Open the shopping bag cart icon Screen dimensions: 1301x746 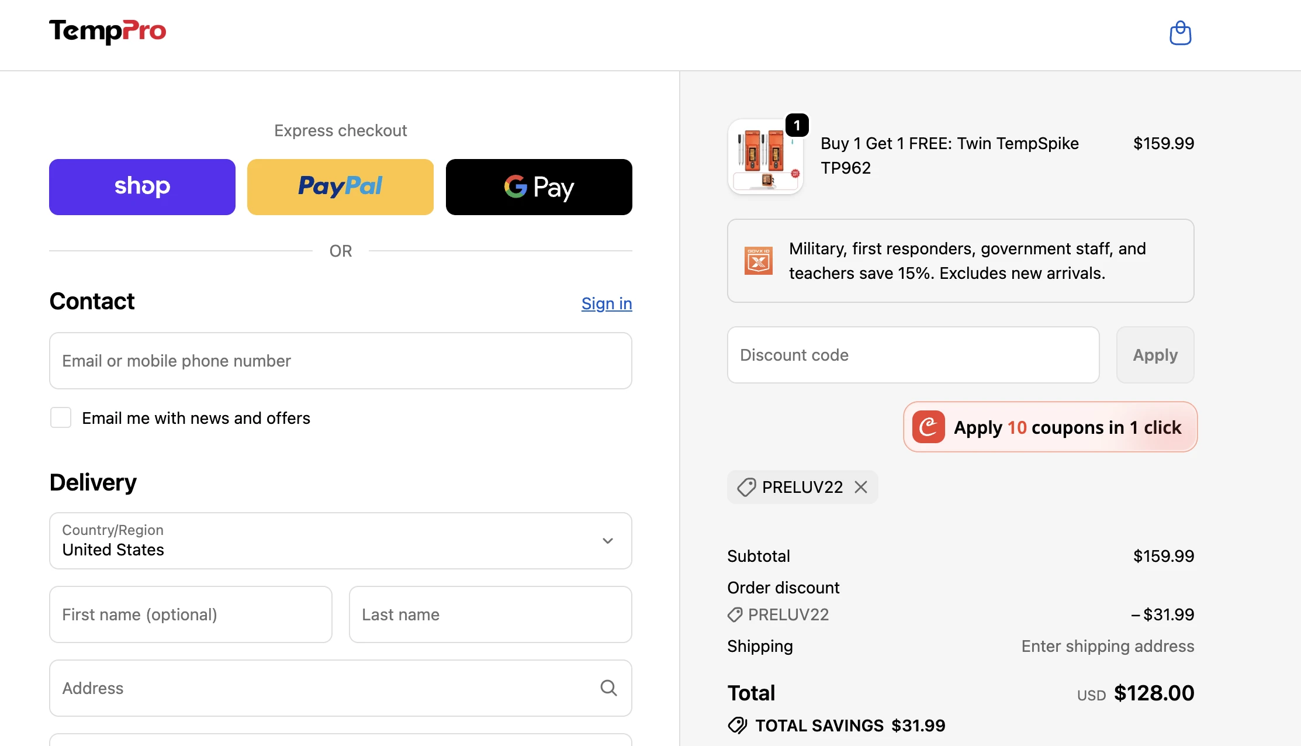1180,33
